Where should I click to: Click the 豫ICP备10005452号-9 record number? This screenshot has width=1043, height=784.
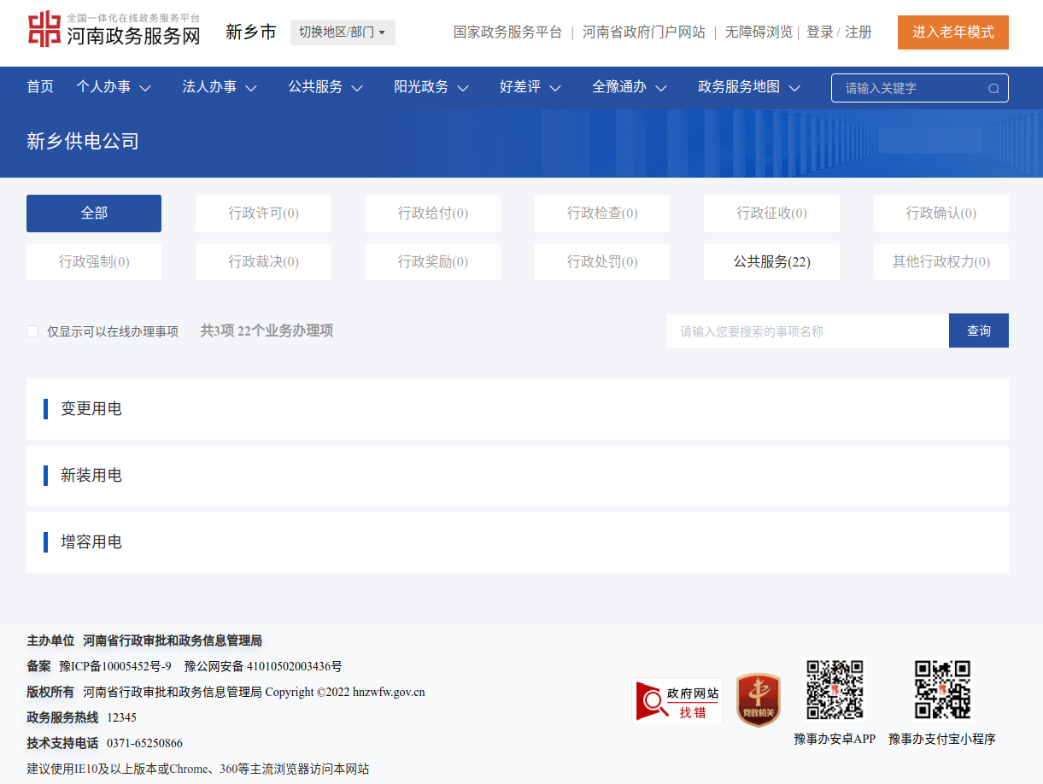115,666
